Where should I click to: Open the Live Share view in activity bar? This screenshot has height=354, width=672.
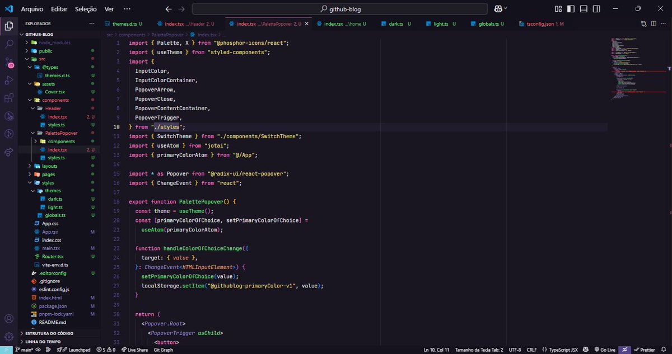(x=9, y=152)
